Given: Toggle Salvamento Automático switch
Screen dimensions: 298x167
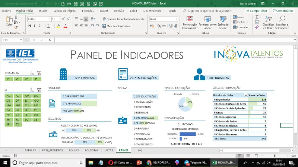Looking at the screenshot, I should pos(39,4).
